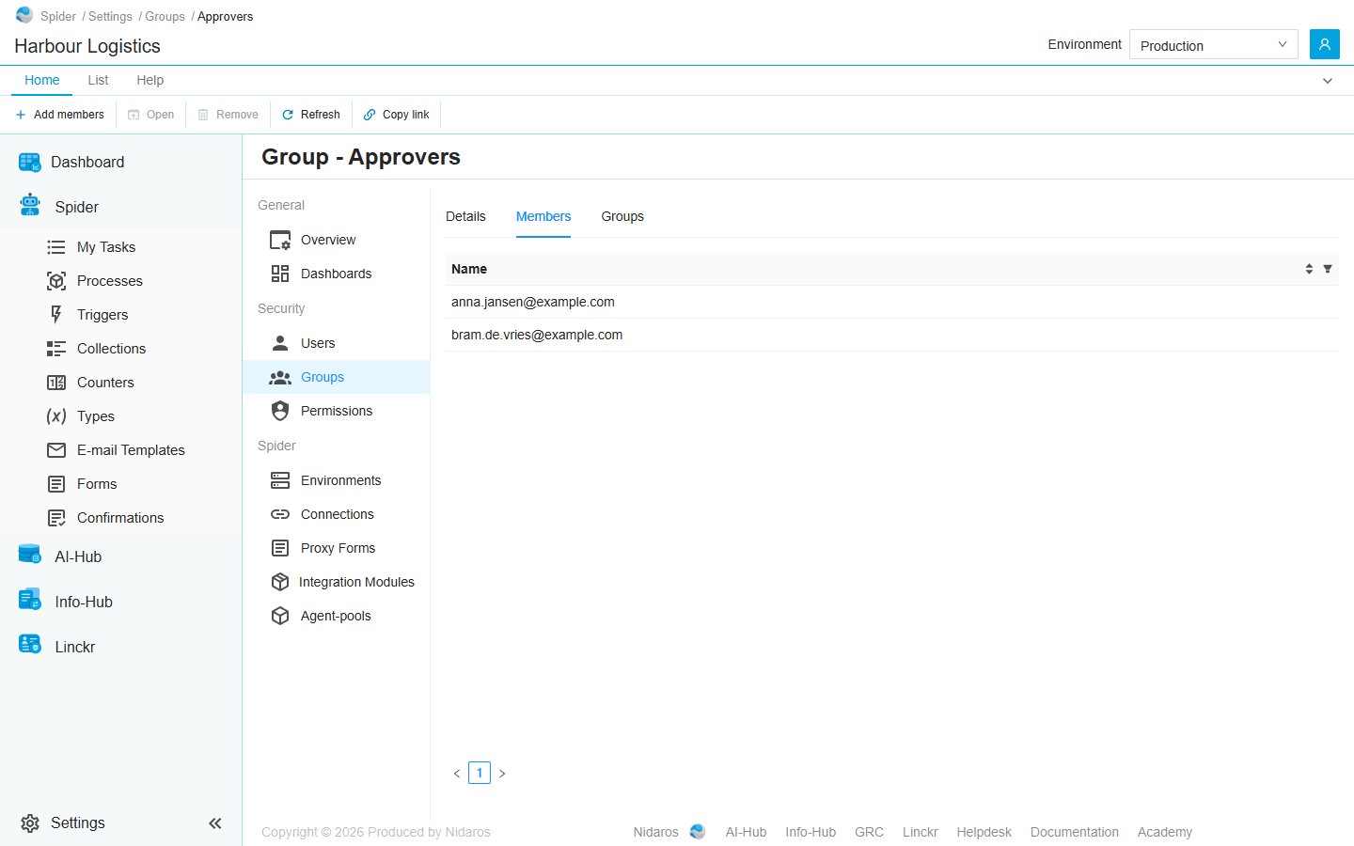Open the Documentation footer link

coord(1074,832)
